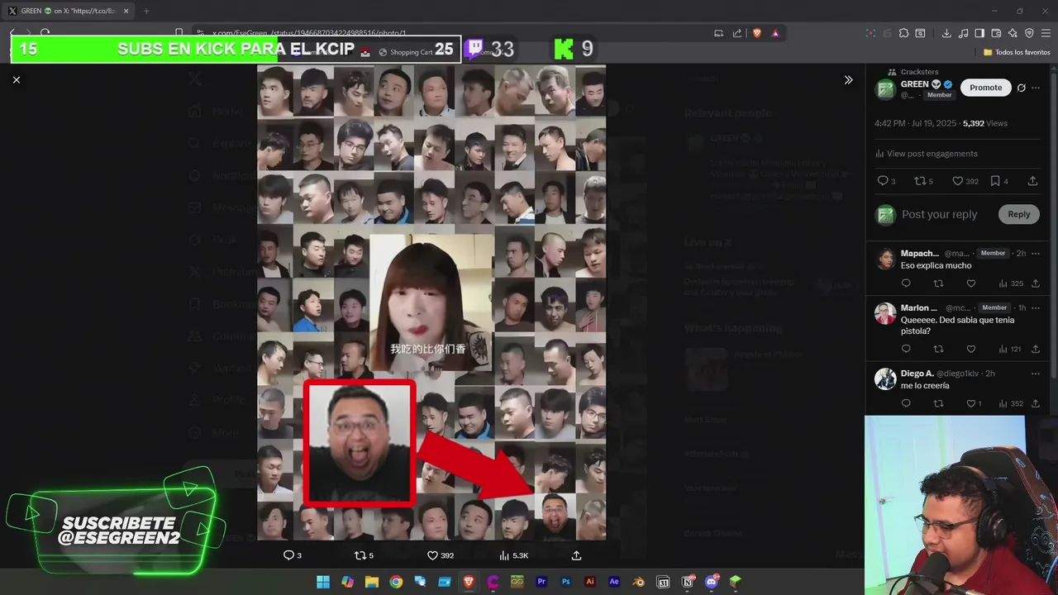Click the repost icon showing 5 in sidebar
This screenshot has height=595, width=1058.
919,181
